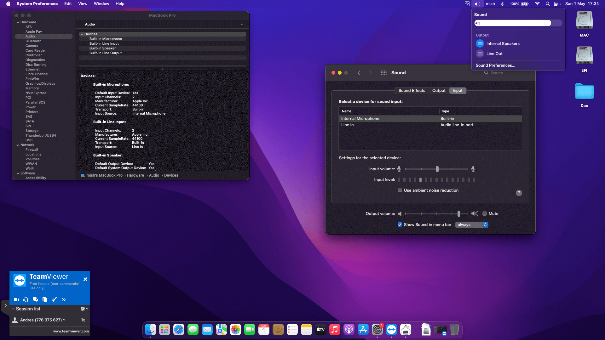Image resolution: width=605 pixels, height=340 pixels.
Task: Open FaceTime in the Dock
Action: 250,330
